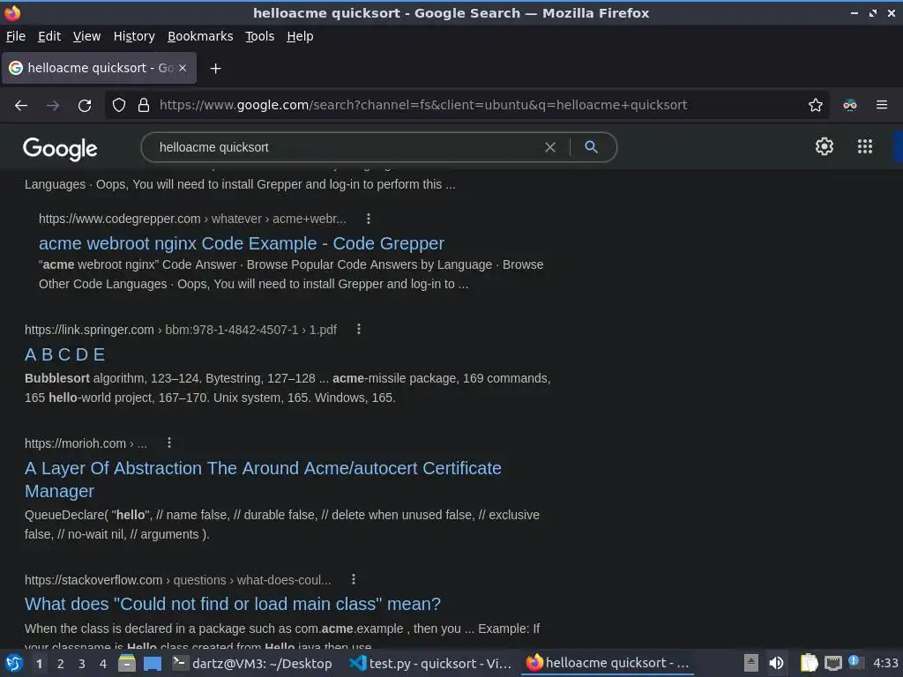Open the File menu
The image size is (903, 677).
(x=16, y=36)
